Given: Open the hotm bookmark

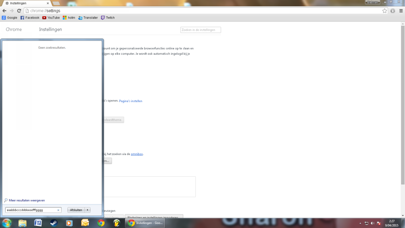Looking at the screenshot, I should (x=69, y=18).
